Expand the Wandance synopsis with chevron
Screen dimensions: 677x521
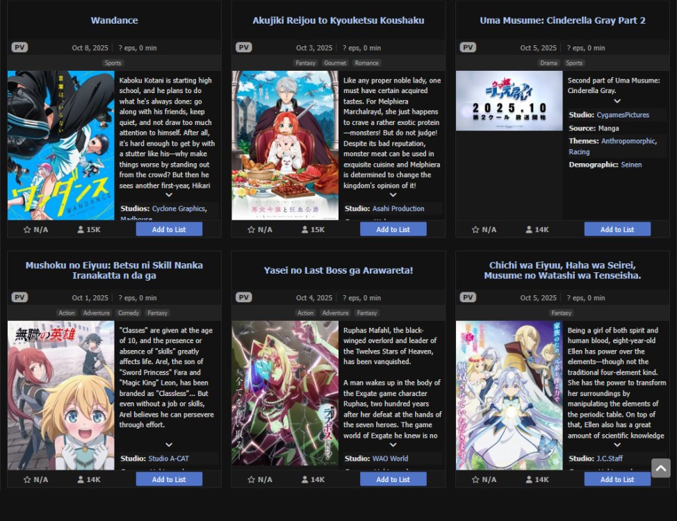[169, 195]
